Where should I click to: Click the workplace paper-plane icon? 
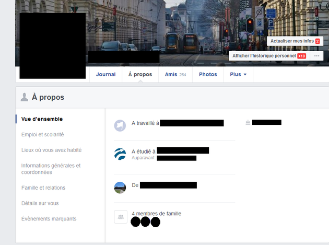(x=120, y=125)
